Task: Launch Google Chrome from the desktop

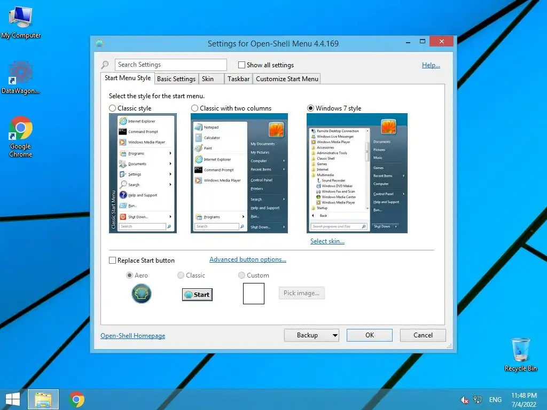Action: coord(21,137)
